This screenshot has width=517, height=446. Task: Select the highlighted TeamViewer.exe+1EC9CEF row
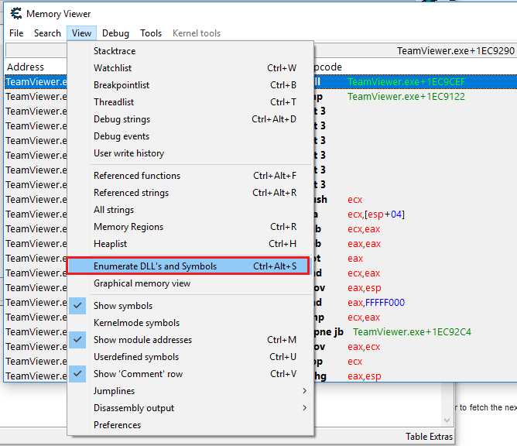[416, 82]
